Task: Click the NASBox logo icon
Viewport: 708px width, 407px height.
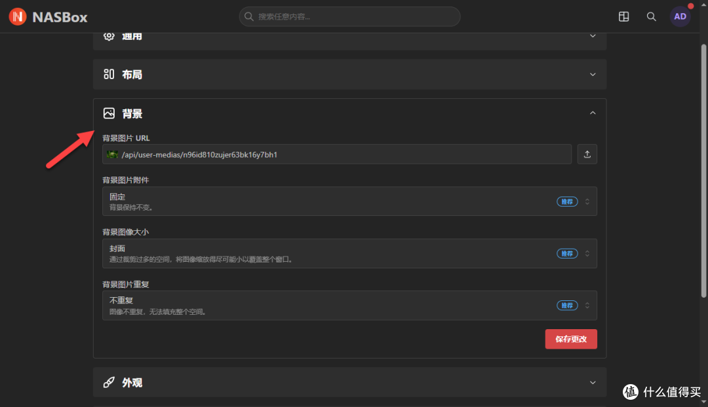Action: click(x=18, y=16)
